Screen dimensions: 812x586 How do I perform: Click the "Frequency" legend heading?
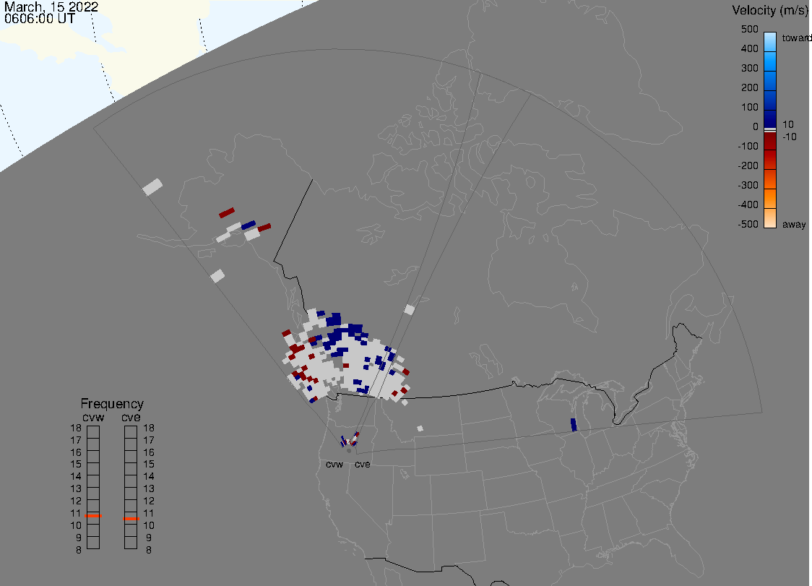[112, 404]
